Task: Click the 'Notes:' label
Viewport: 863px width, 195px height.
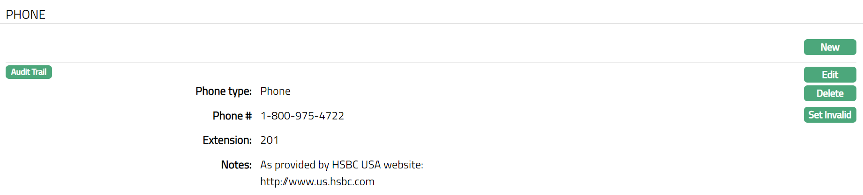Action: 236,165
